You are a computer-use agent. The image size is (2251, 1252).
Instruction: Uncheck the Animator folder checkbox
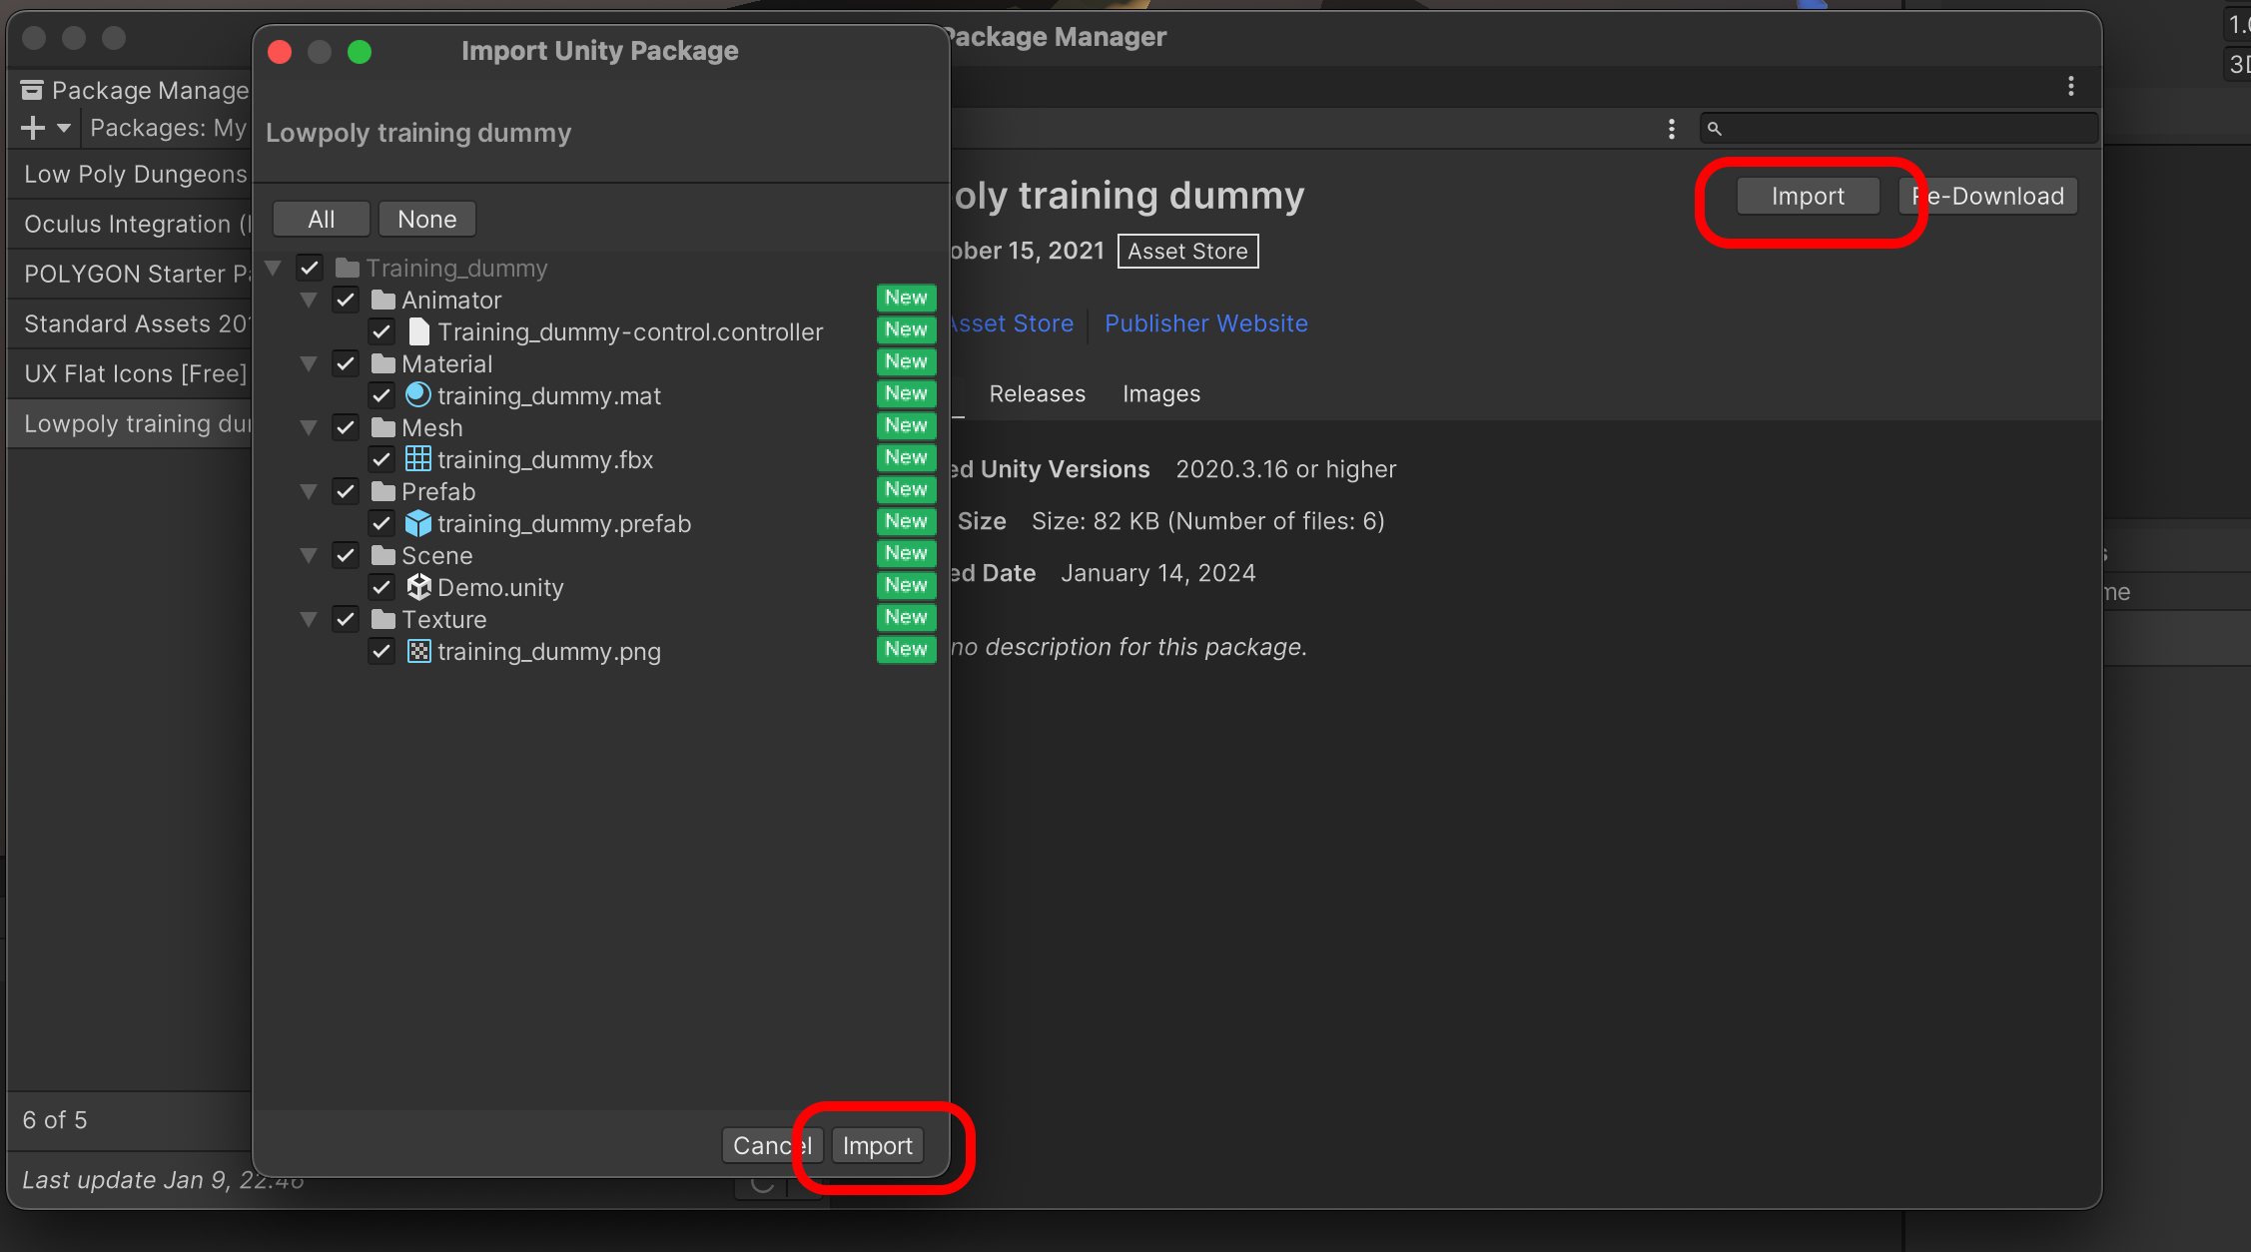[346, 300]
